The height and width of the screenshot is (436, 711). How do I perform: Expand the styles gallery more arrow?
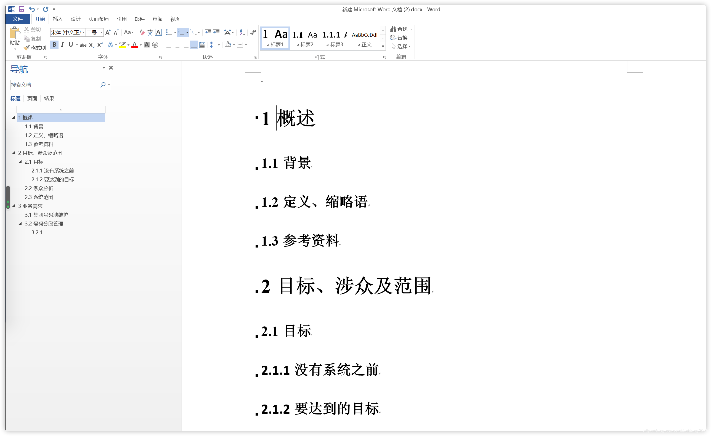point(383,46)
